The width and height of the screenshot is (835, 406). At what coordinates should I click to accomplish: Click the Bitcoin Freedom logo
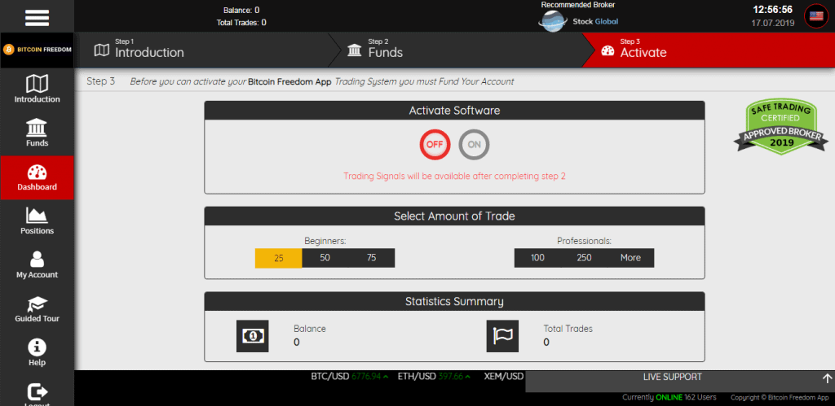[x=38, y=50]
